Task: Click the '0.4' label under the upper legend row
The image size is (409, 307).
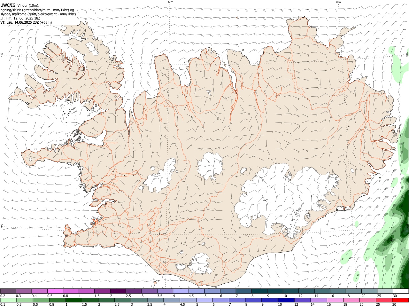Action: 34,296
